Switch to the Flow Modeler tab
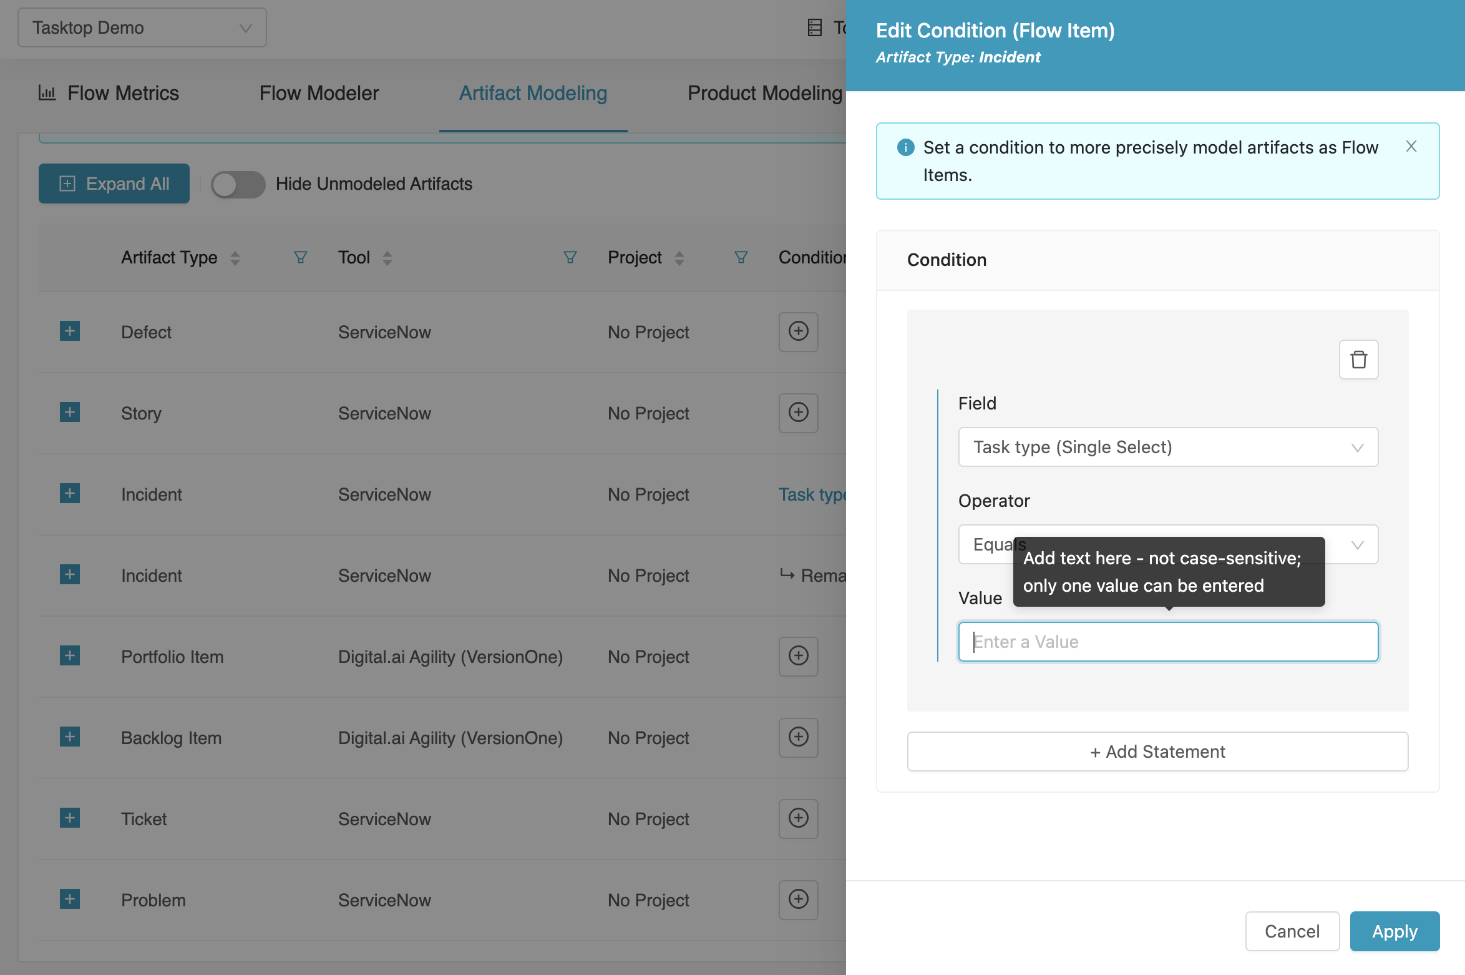 pyautogui.click(x=319, y=93)
